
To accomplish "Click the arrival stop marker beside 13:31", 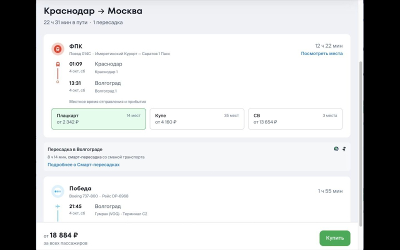I will click(x=57, y=82).
